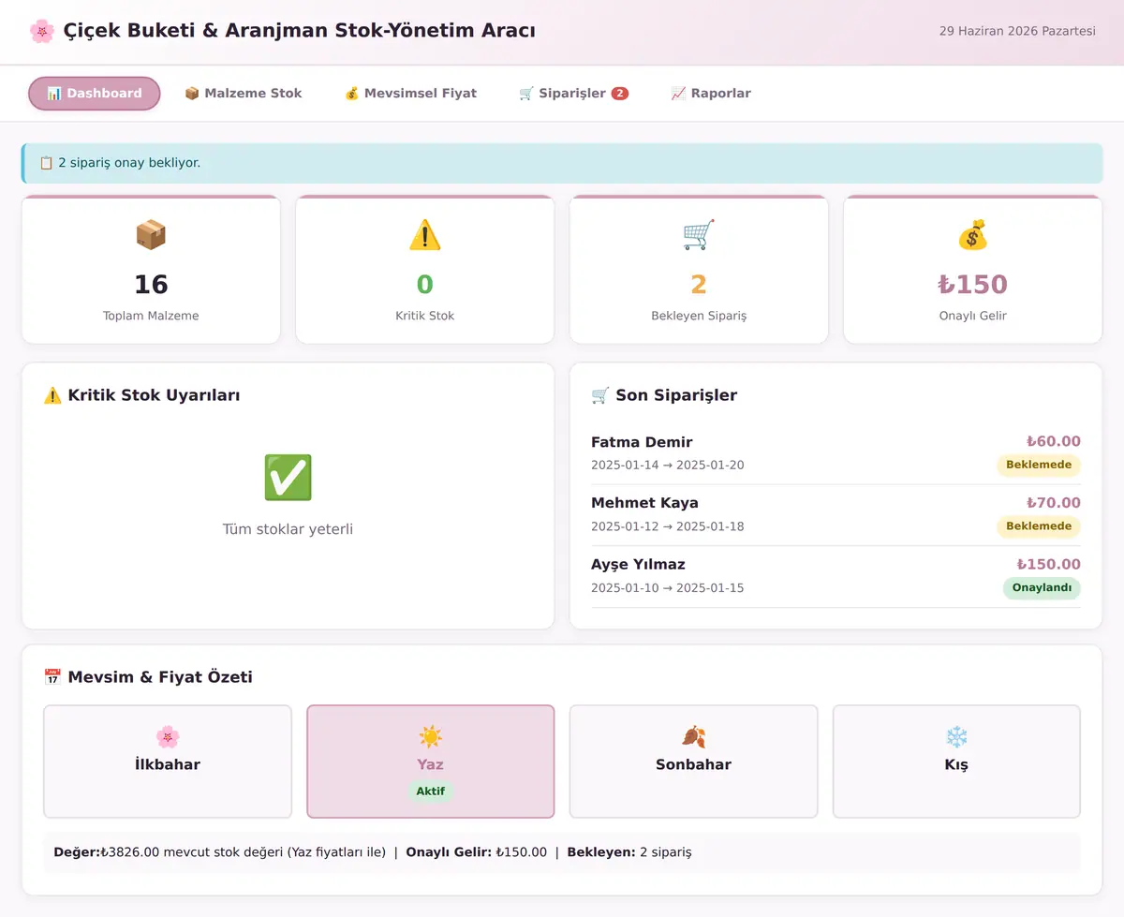The width and height of the screenshot is (1124, 917).
Task: Select the Sonbahar season card
Action: pos(694,762)
